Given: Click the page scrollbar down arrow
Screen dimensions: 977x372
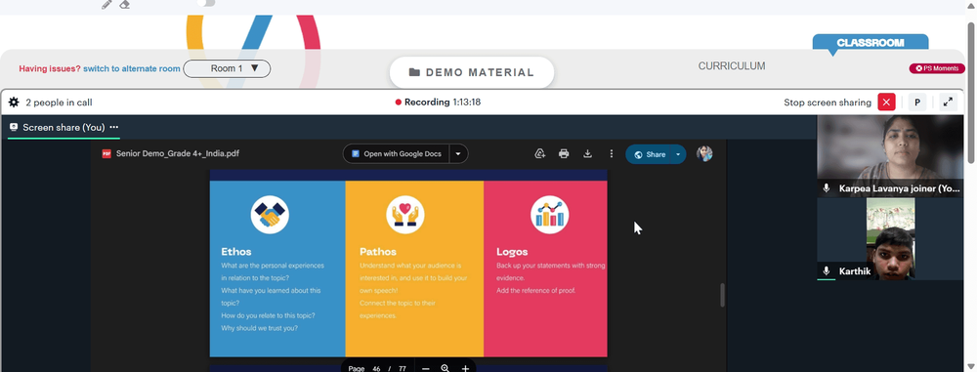Looking at the screenshot, I should pos(971,366).
